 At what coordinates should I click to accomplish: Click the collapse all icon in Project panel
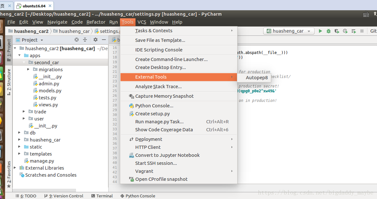point(85,40)
